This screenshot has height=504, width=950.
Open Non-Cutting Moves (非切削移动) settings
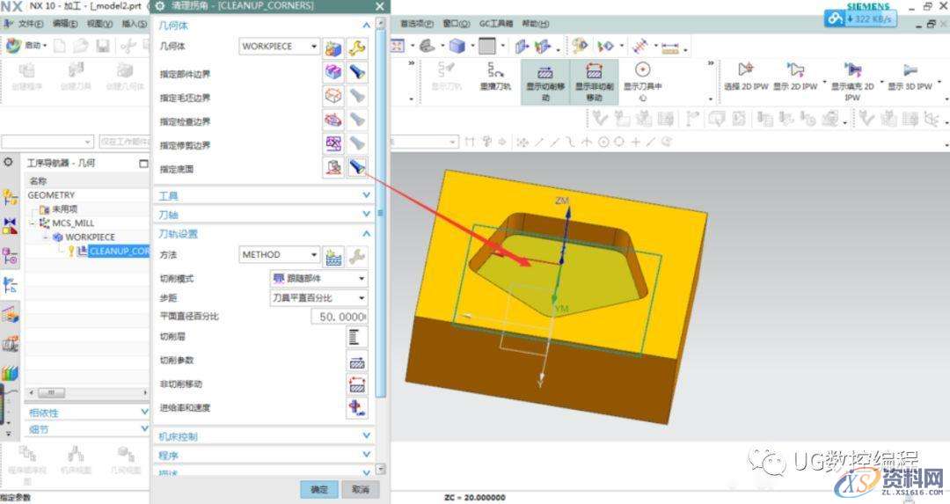[356, 384]
